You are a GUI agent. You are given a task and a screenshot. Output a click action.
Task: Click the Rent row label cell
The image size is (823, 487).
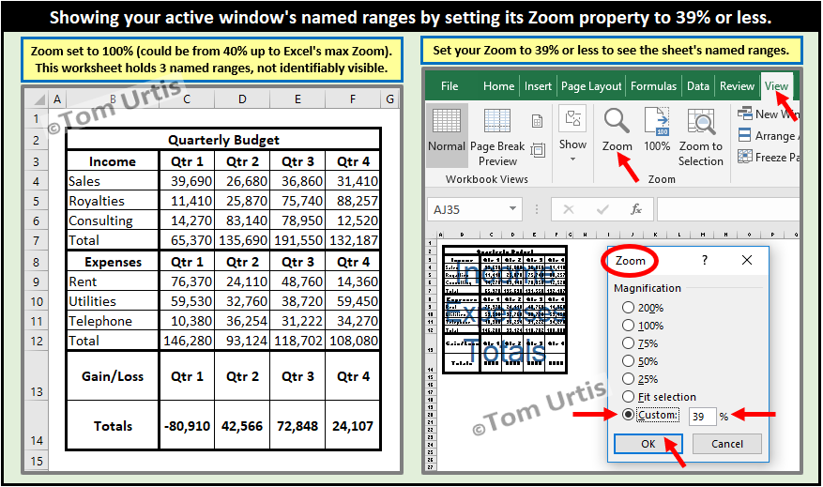point(113,282)
